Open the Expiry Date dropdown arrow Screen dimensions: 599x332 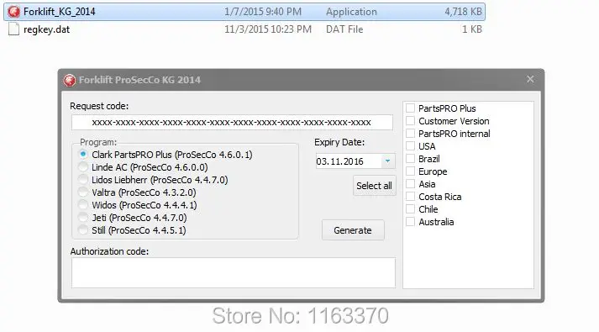click(388, 161)
